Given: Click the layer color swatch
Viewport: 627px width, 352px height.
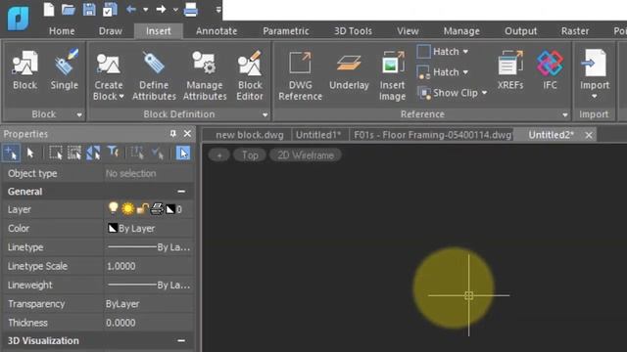Looking at the screenshot, I should coord(170,209).
